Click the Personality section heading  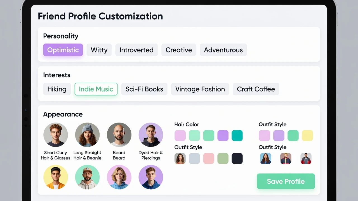[61, 36]
